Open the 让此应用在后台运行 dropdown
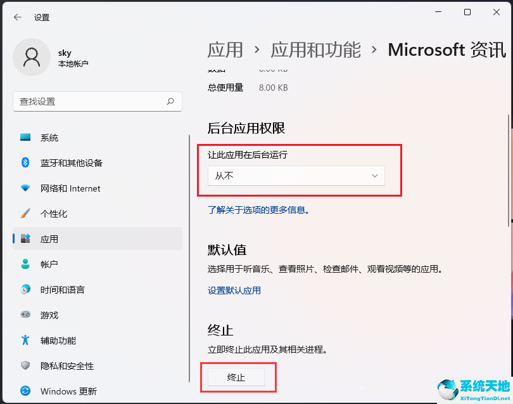513x404 pixels. tap(296, 176)
